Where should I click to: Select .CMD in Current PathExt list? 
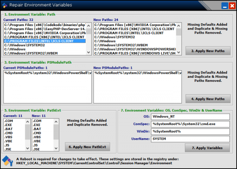click(x=15, y=133)
